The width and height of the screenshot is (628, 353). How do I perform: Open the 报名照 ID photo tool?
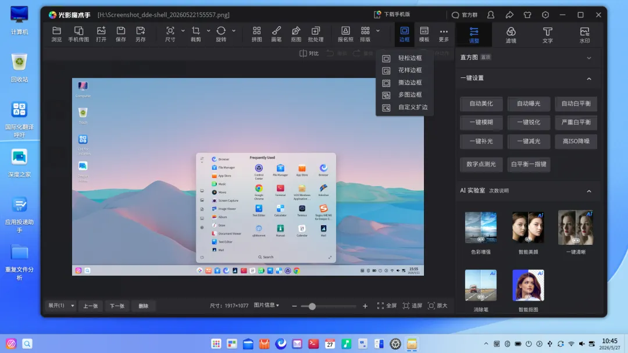(x=345, y=34)
